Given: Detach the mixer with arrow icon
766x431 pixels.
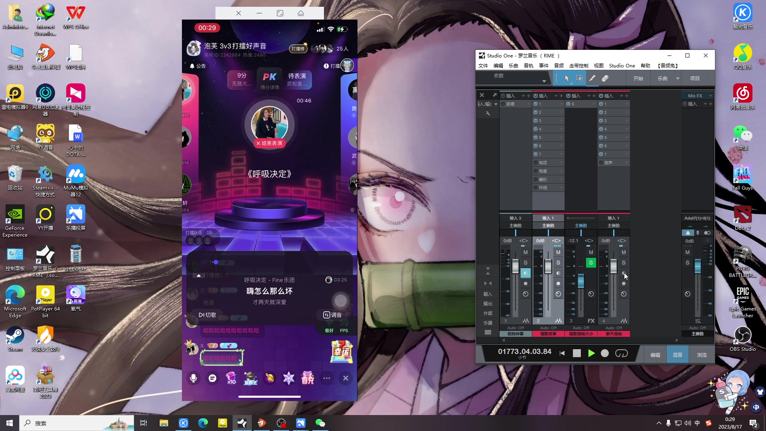Looking at the screenshot, I should [x=495, y=95].
